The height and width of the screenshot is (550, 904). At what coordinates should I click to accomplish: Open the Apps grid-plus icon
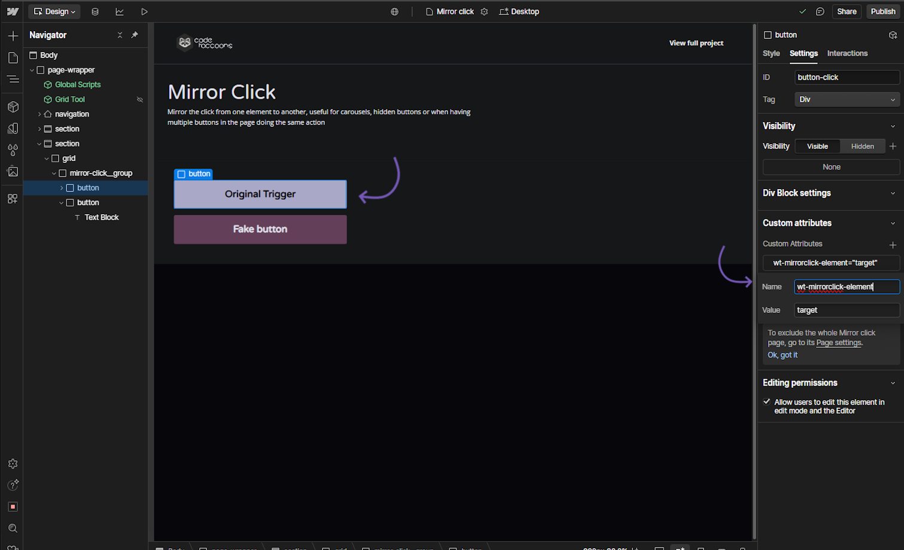[x=13, y=199]
